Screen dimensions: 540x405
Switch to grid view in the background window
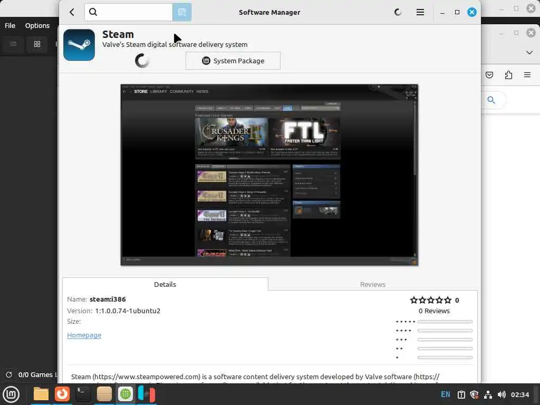[x=37, y=44]
